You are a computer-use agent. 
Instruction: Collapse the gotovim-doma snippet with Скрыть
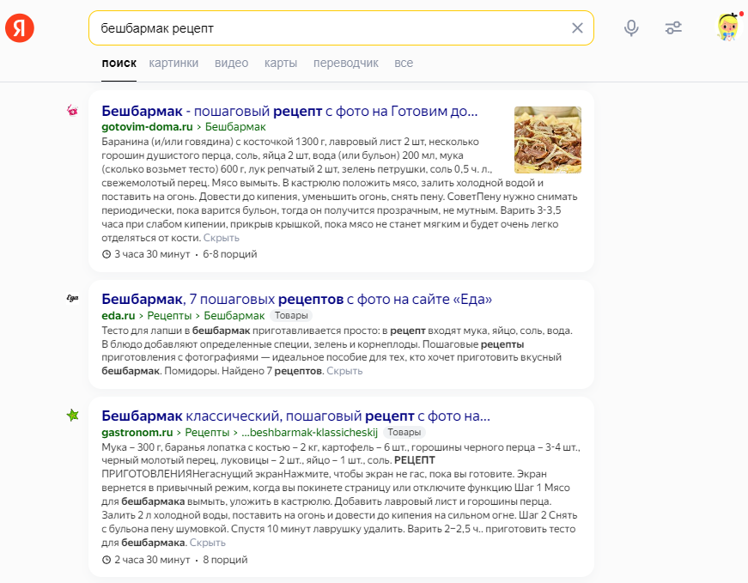point(222,238)
